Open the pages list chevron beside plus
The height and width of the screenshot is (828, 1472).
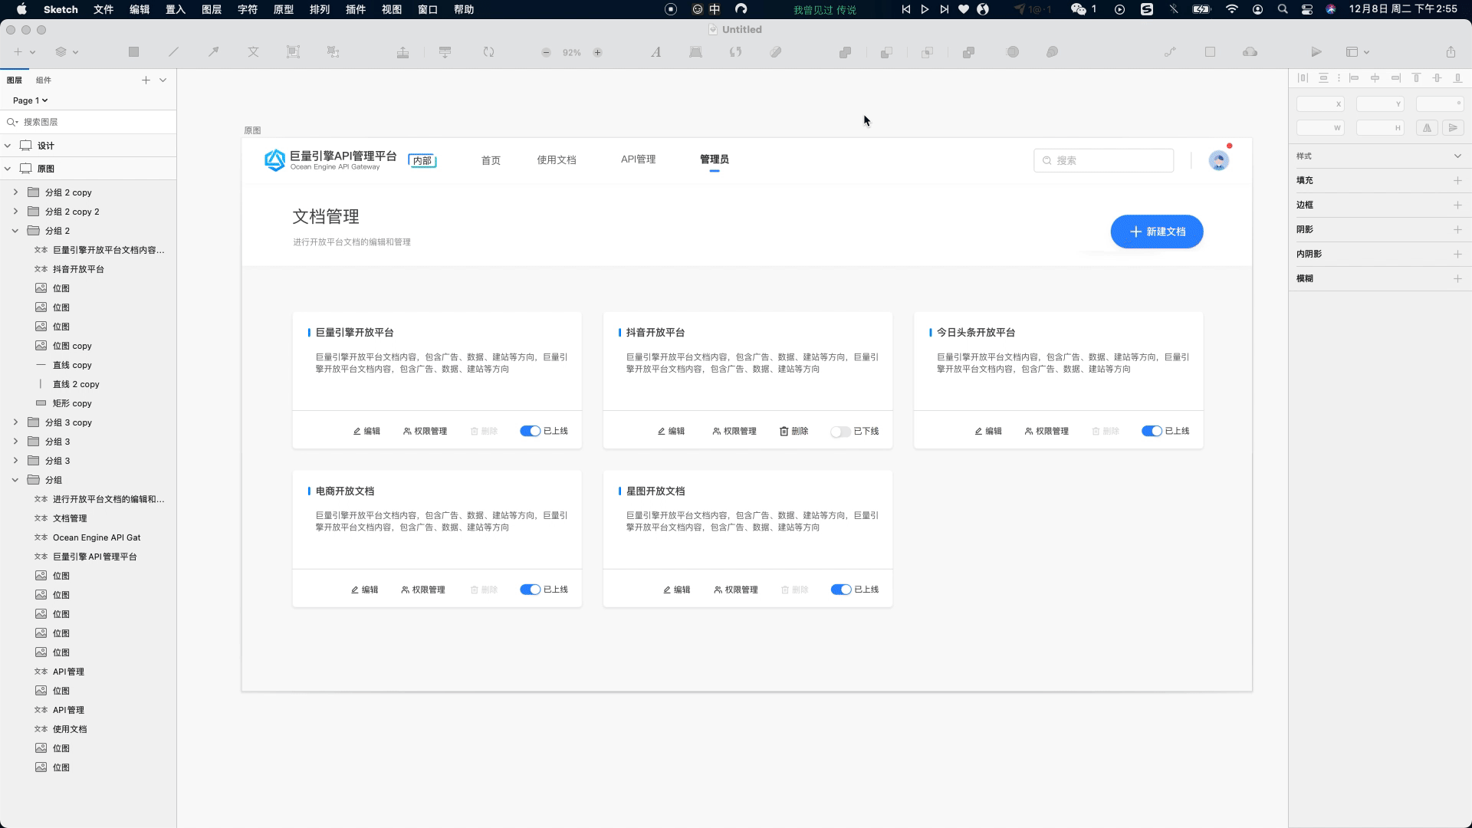click(163, 80)
